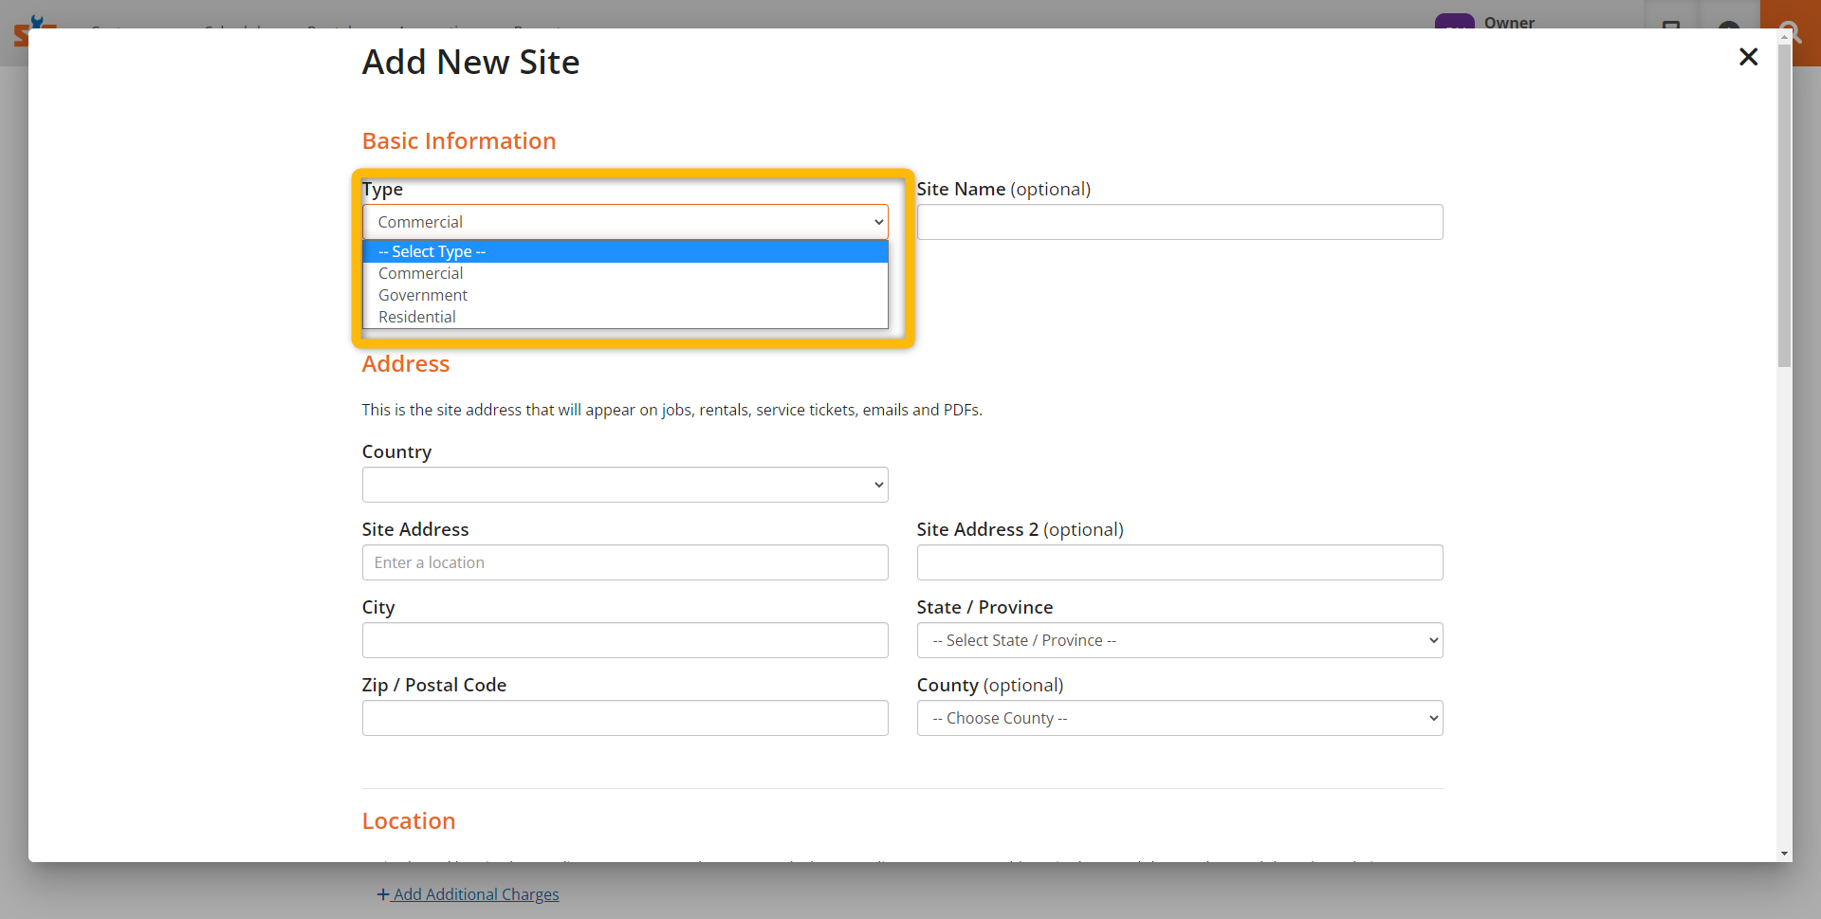The width and height of the screenshot is (1821, 919).
Task: Focus the Site Name field
Action: coord(1180,222)
